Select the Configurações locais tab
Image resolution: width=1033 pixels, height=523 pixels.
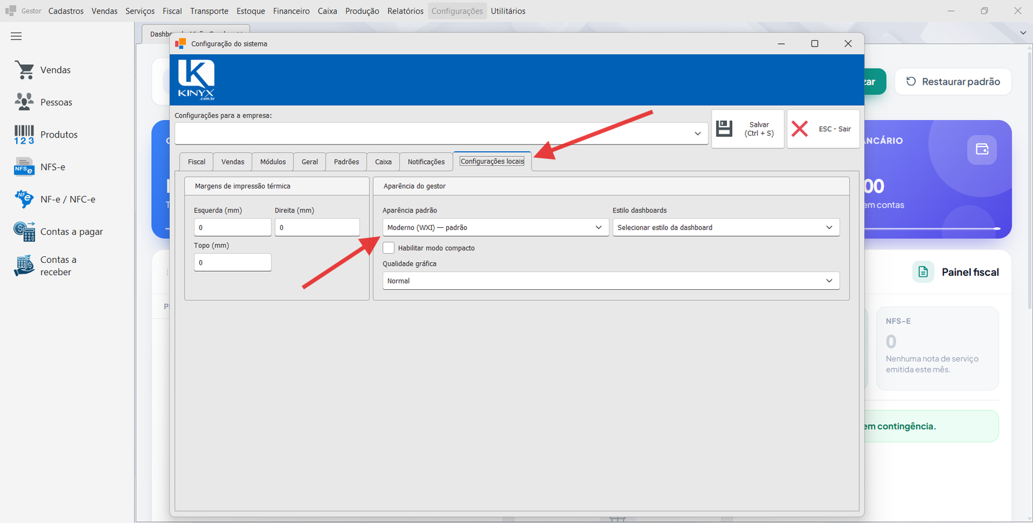493,161
